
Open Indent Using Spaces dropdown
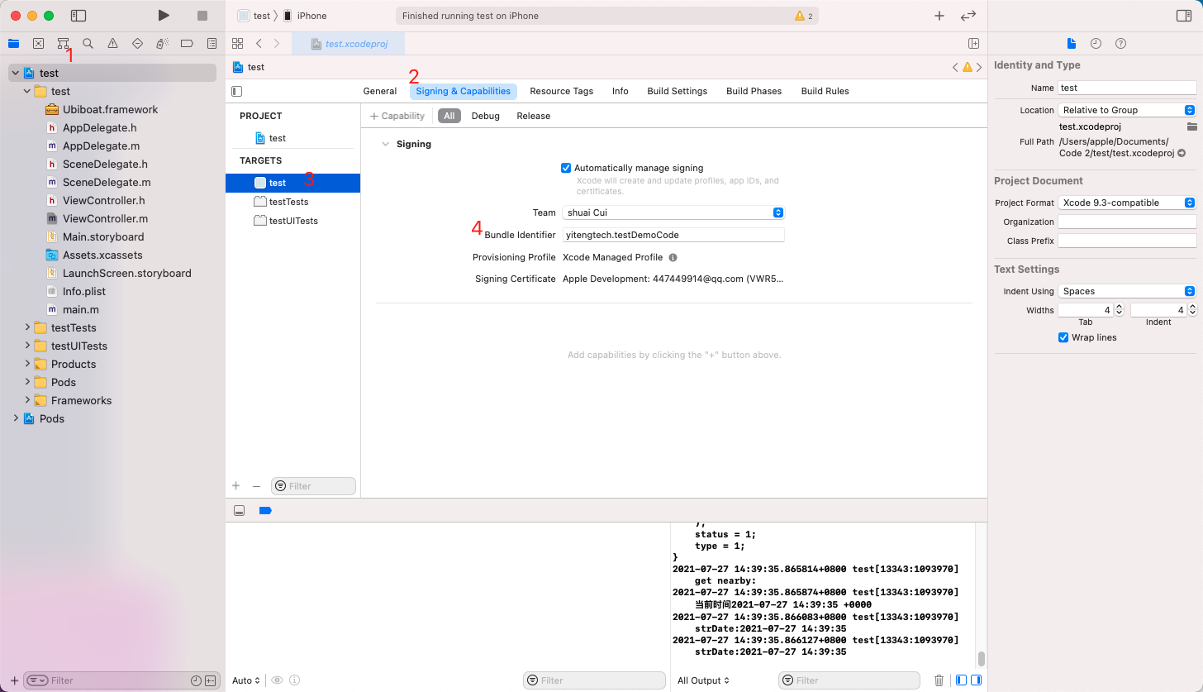(x=1127, y=291)
